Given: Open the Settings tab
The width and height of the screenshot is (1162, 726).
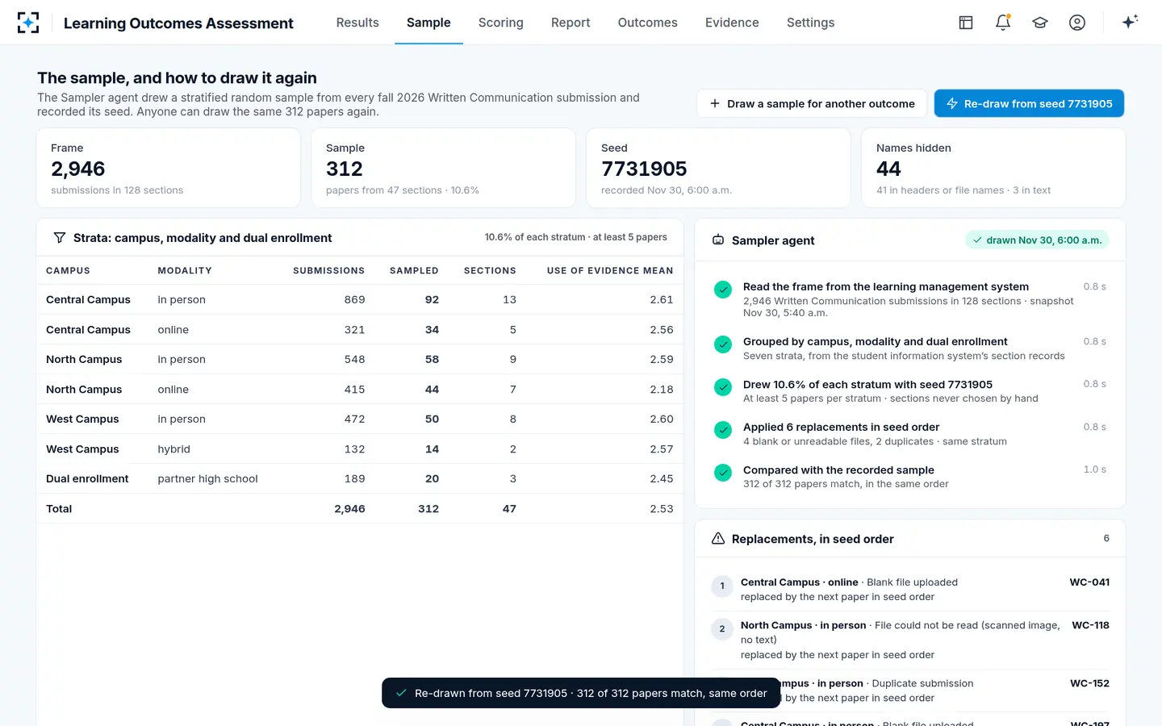Looking at the screenshot, I should (810, 23).
